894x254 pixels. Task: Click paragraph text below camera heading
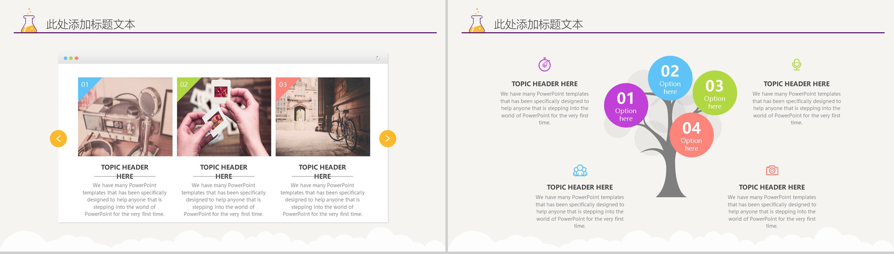coord(772,211)
